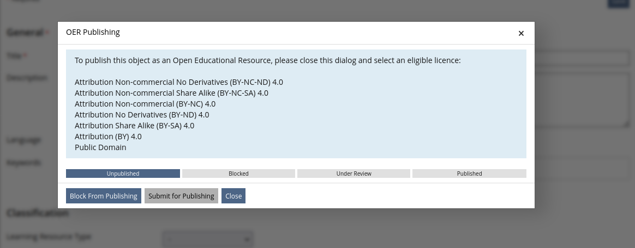This screenshot has width=635, height=248.
Task: Click the blue button at top-right corner
Action: pyautogui.click(x=620, y=3)
